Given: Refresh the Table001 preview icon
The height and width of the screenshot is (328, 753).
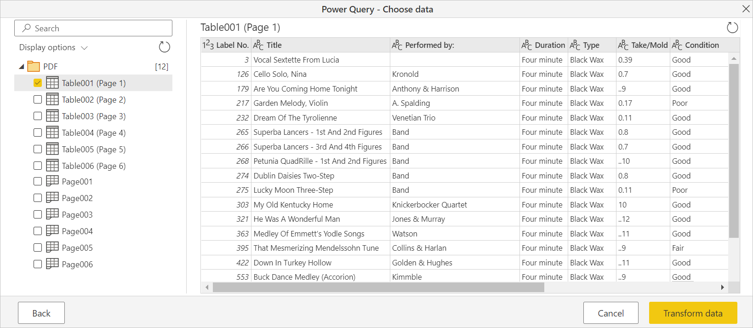Looking at the screenshot, I should pyautogui.click(x=732, y=28).
